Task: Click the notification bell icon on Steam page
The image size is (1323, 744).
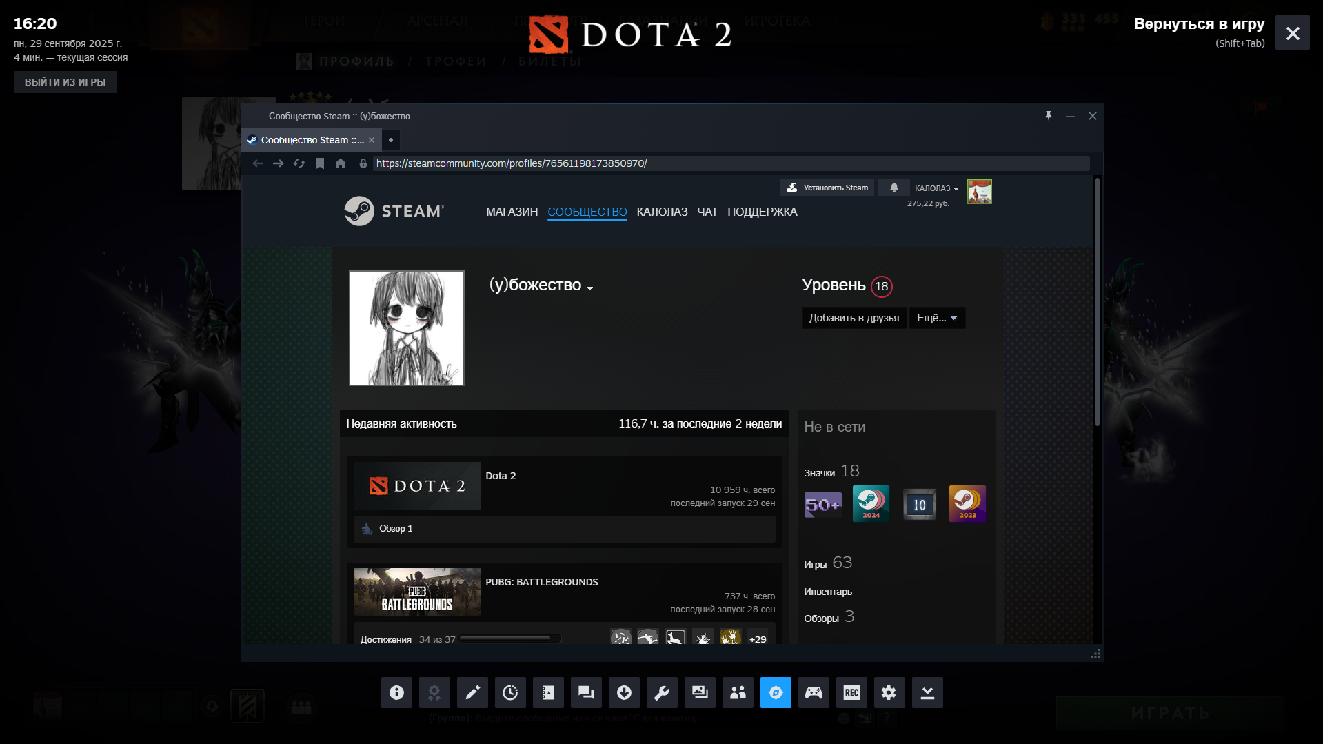Action: tap(893, 187)
